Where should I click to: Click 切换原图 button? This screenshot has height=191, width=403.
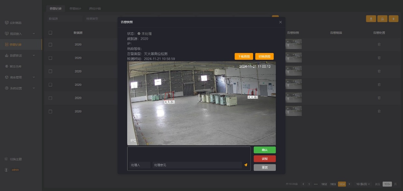point(264,56)
